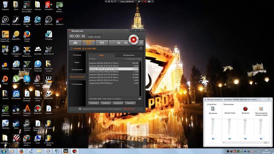Open the Steam desktop shortcut
274x154 pixels.
click(16, 124)
